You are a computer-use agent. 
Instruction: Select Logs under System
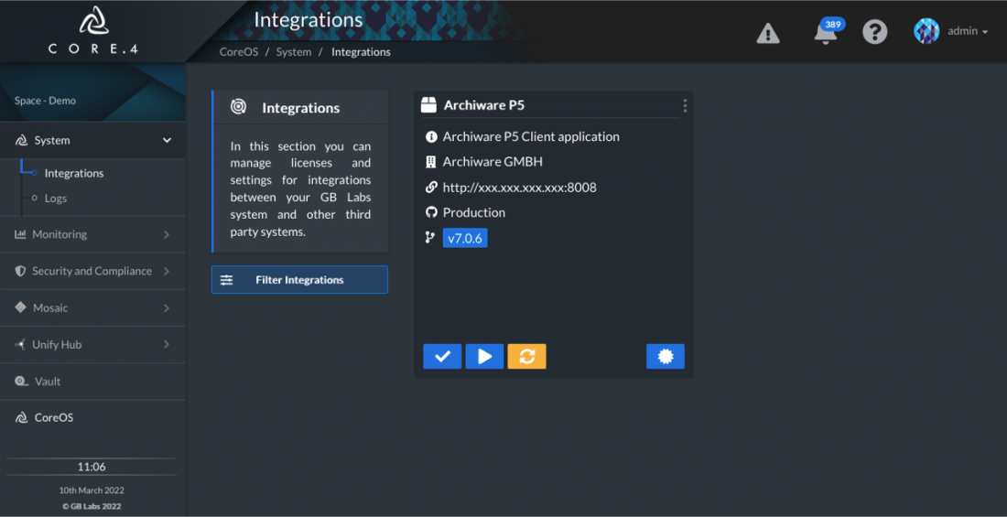click(56, 199)
